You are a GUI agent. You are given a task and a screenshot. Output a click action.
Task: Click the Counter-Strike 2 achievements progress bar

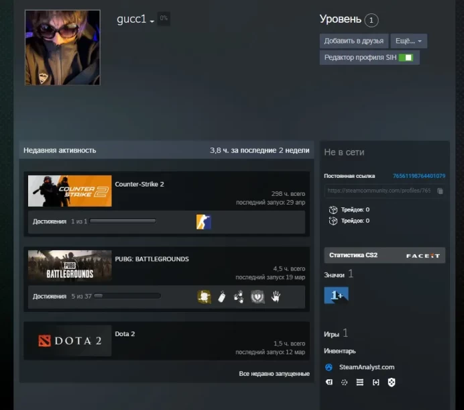(123, 221)
